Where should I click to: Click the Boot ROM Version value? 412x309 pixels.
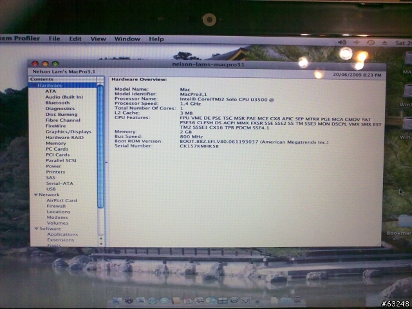(x=254, y=142)
